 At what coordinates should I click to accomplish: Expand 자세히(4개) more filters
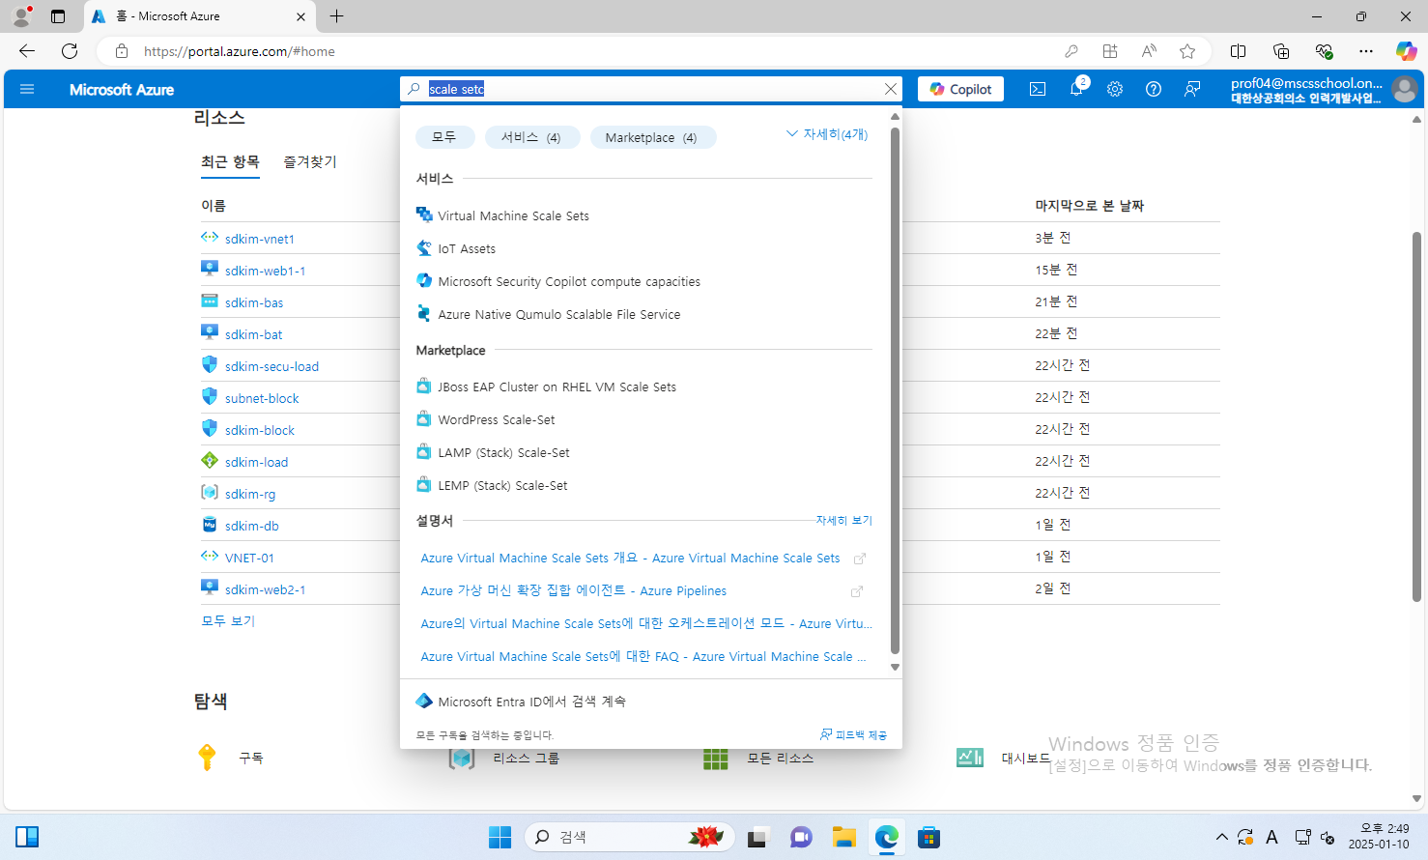[x=827, y=134]
